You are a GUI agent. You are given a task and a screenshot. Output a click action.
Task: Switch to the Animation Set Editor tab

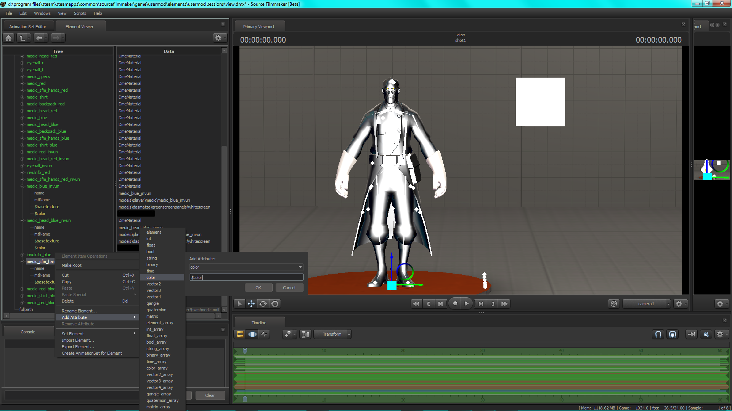[28, 27]
